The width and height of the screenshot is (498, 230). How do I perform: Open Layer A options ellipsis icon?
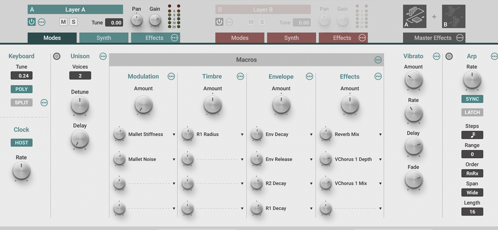41,22
